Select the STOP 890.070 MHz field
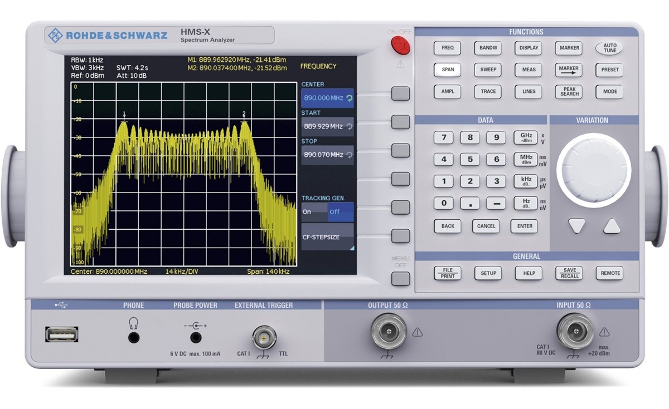Screen dimensions: 669x409 tap(327, 155)
